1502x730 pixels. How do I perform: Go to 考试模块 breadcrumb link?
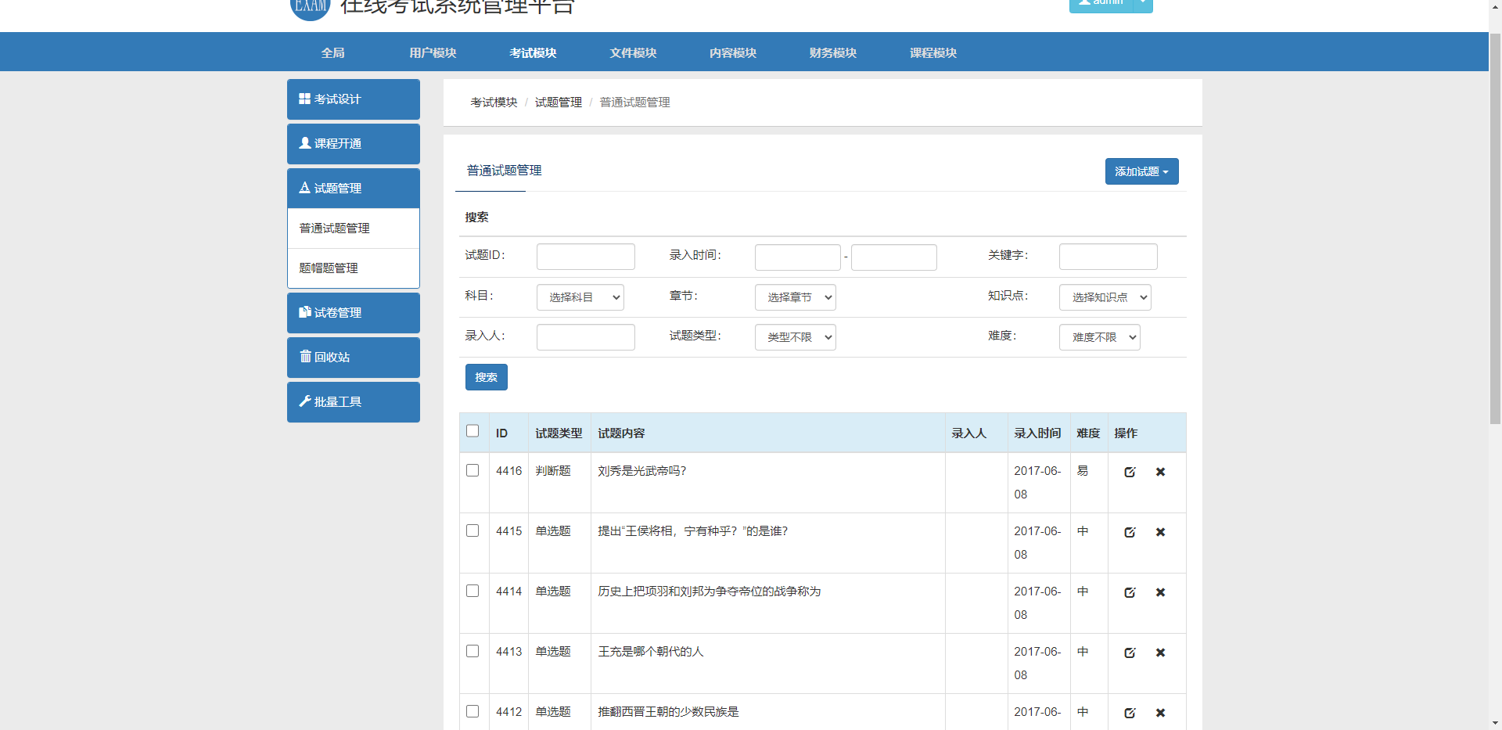(x=494, y=102)
